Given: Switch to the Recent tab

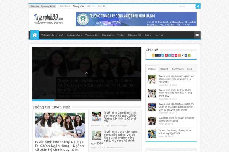Looking at the screenshot, I should tap(164, 69).
